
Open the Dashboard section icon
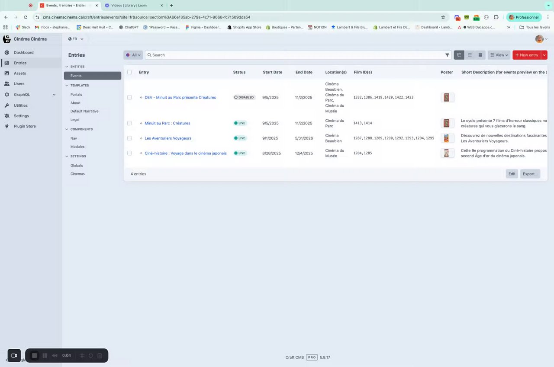[x=7, y=53]
